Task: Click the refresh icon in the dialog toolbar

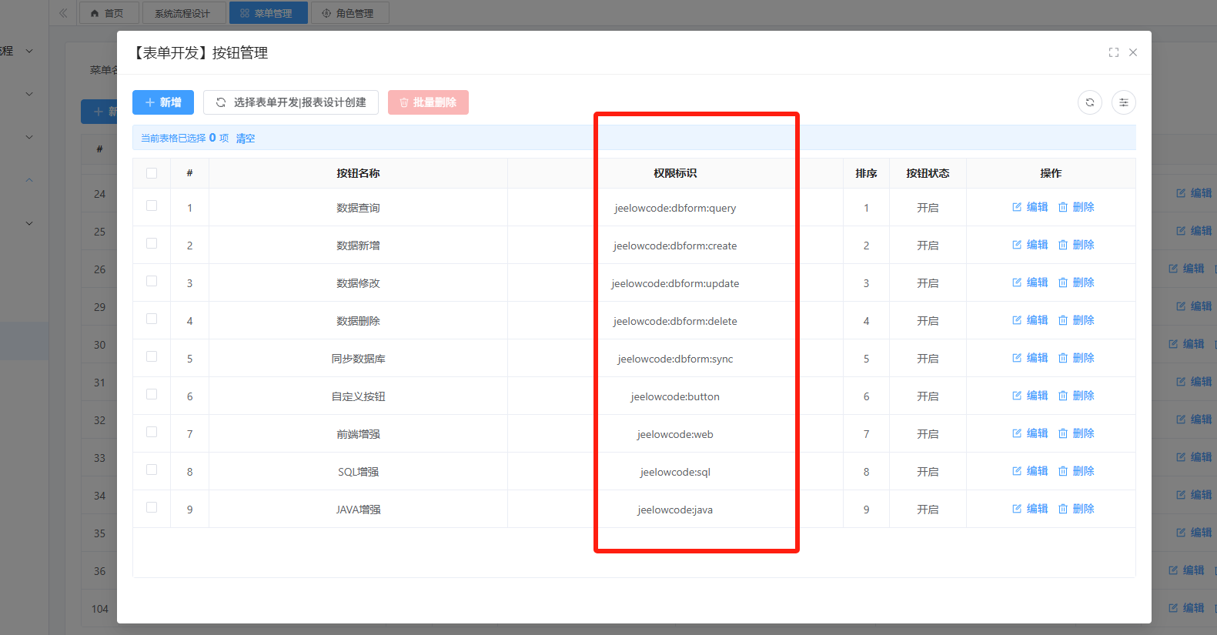Action: pyautogui.click(x=1090, y=102)
